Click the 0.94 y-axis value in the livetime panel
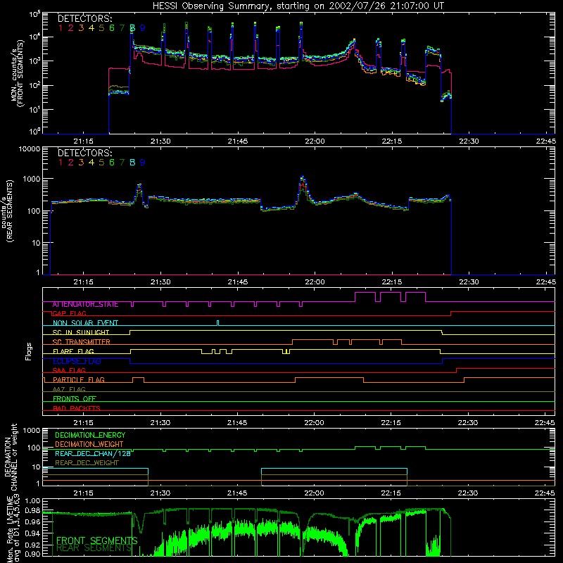The width and height of the screenshot is (563, 563). click(32, 533)
